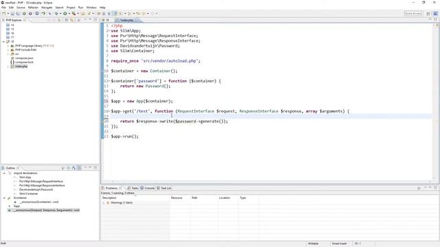The height and width of the screenshot is (247, 440).
Task: Open the Outline view menu
Action: [85, 167]
